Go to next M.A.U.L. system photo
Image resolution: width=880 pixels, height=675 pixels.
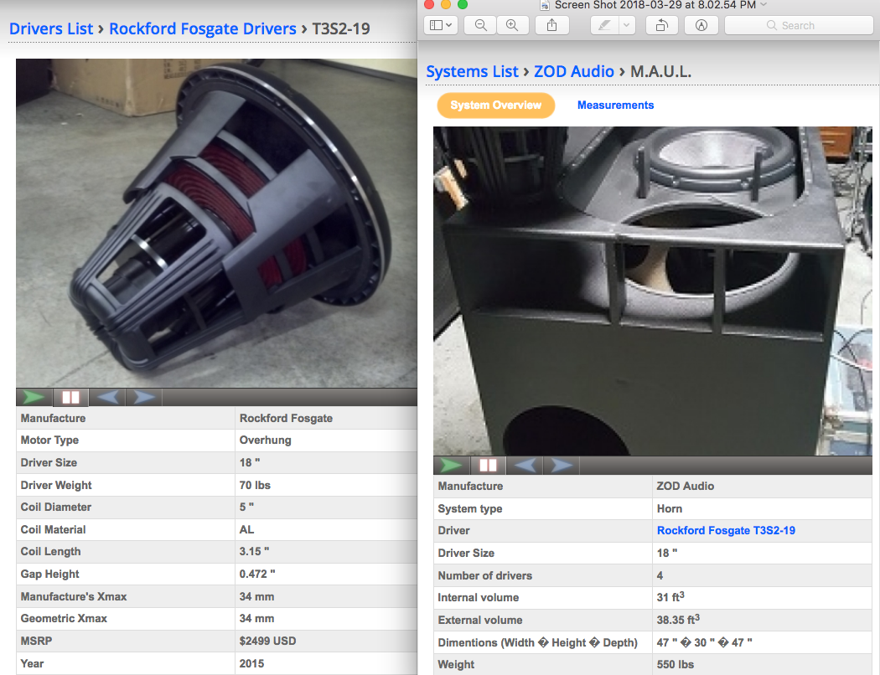(x=562, y=466)
